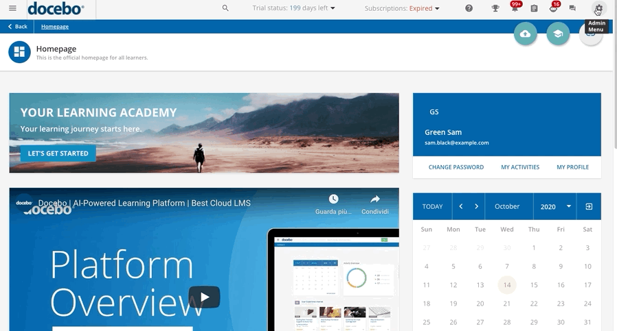Click the Green Sam name text

click(x=443, y=132)
